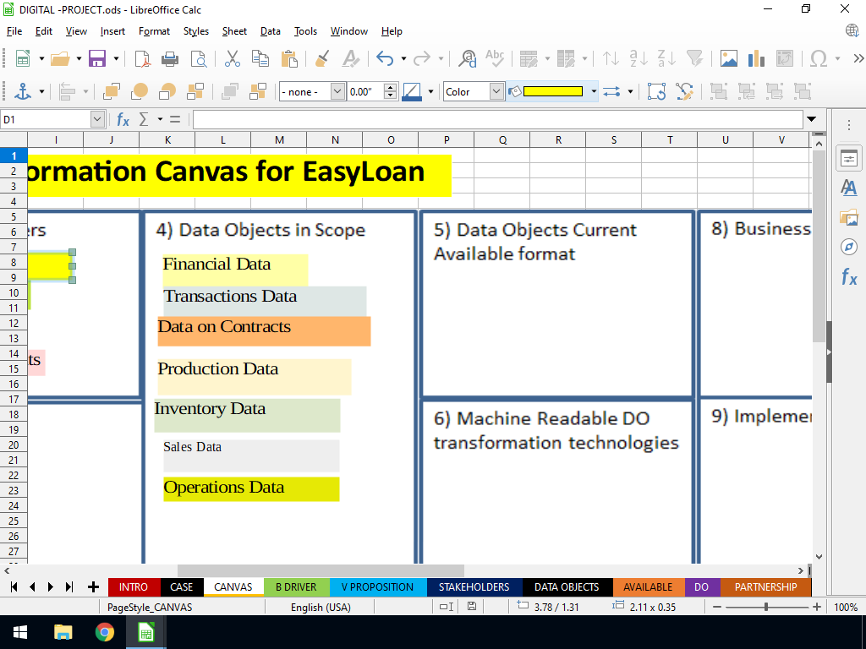
Task: Click the document modified save indicator in status bar
Action: [472, 607]
